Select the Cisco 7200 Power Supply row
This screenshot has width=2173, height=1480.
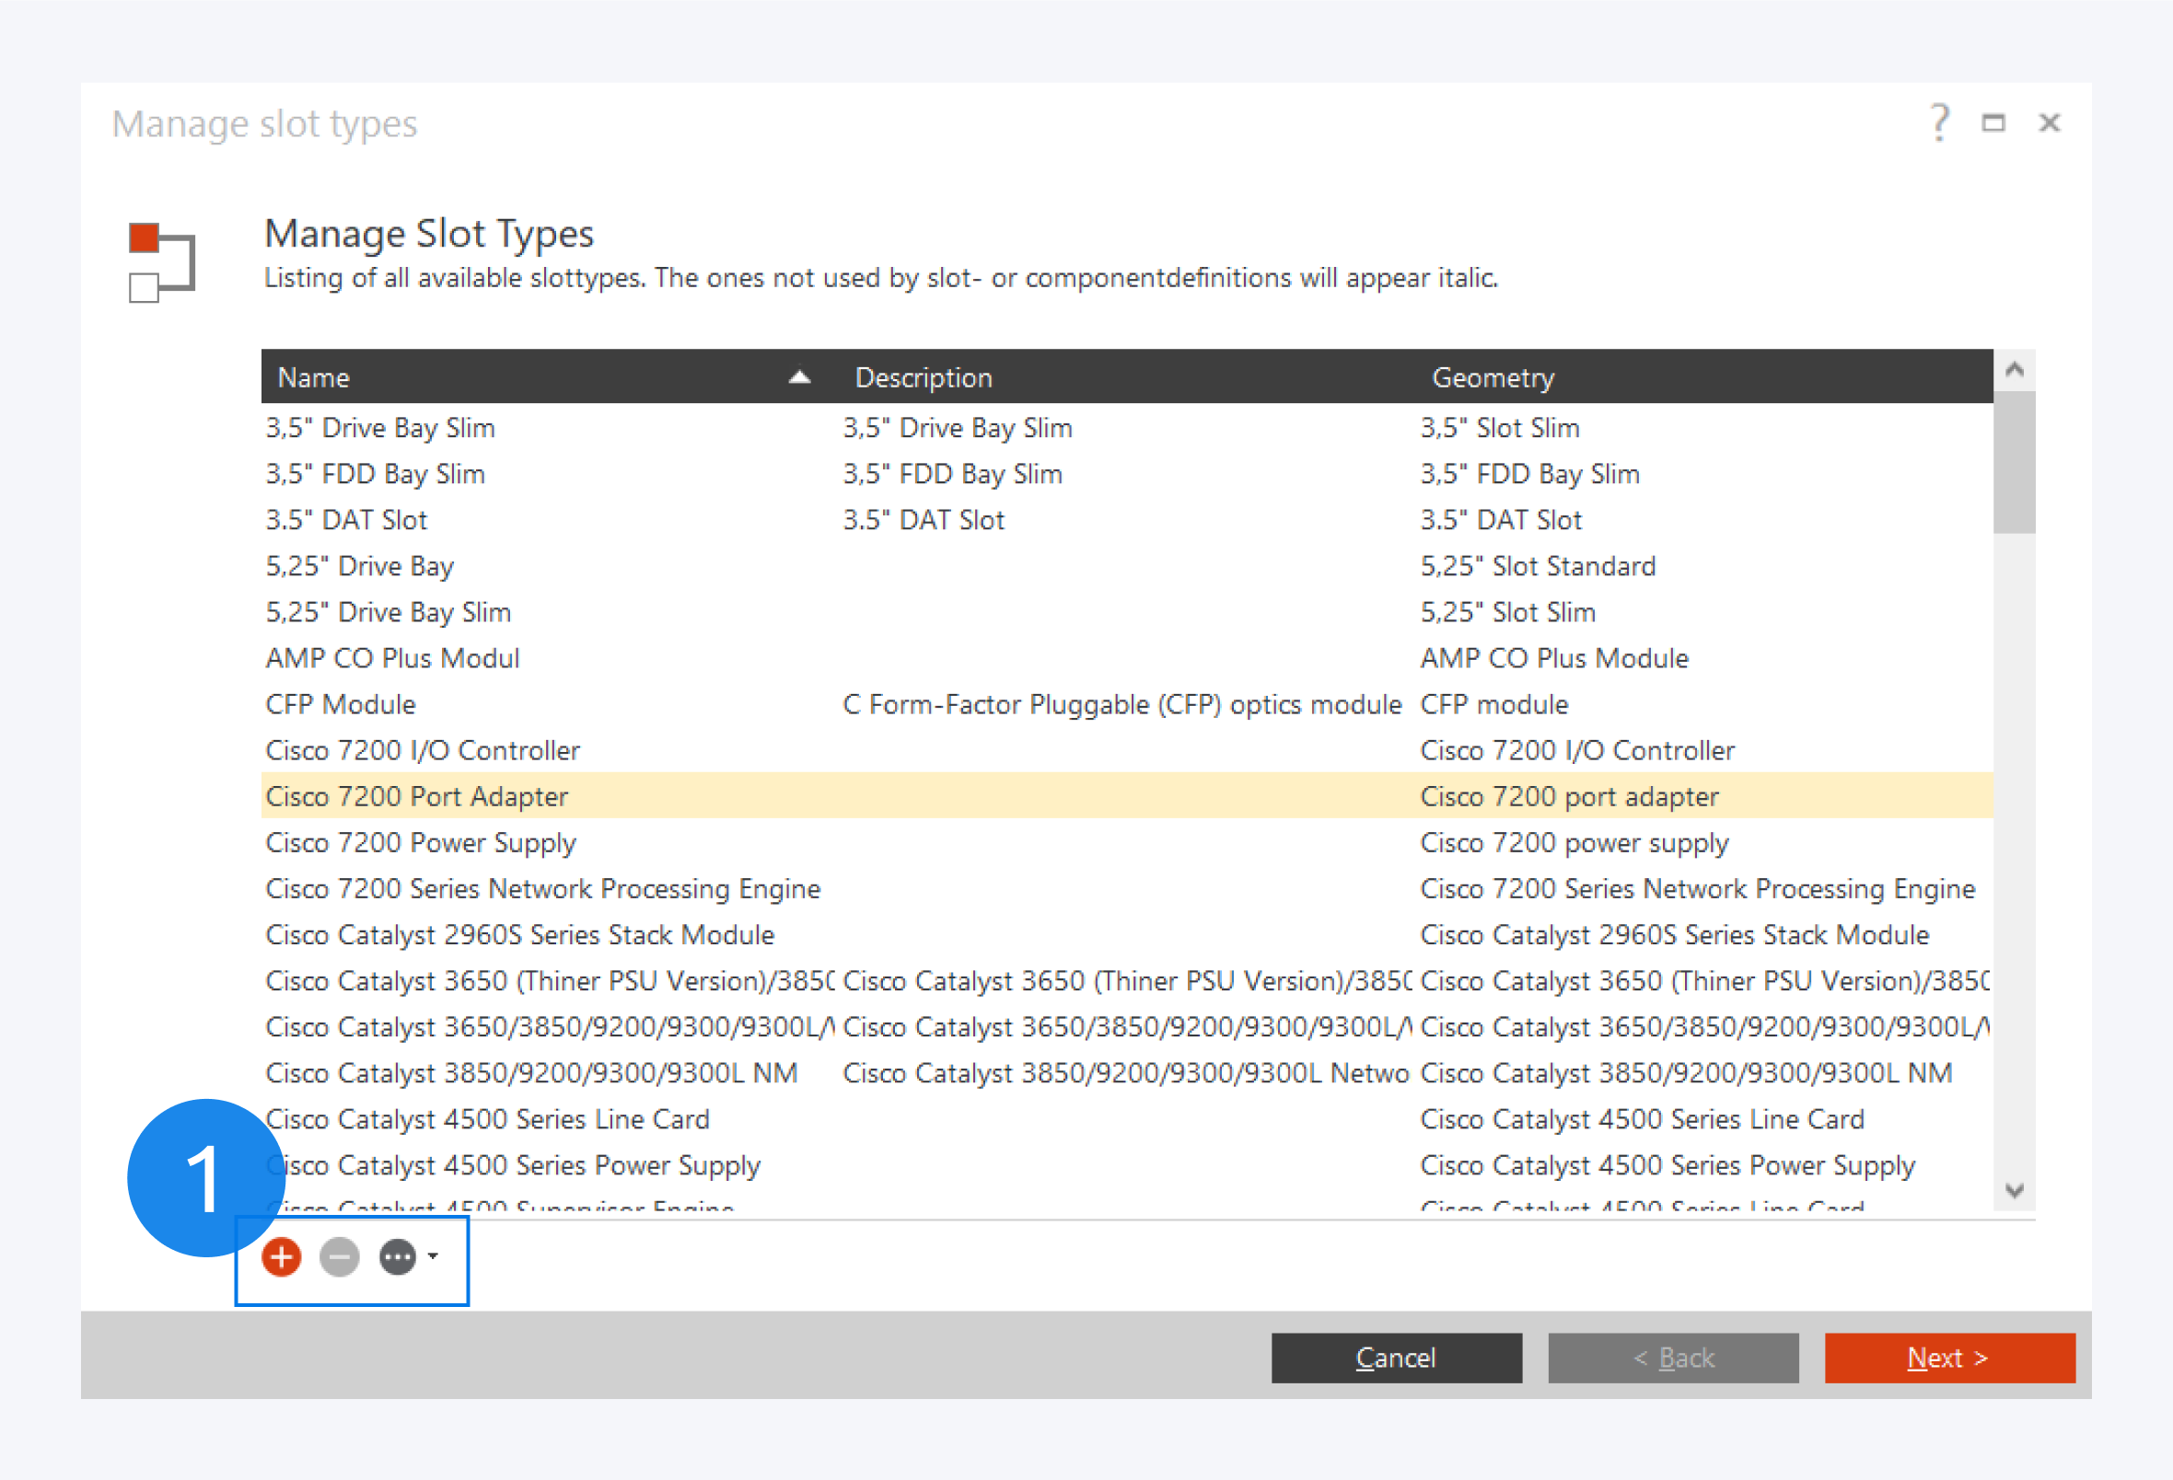(421, 842)
